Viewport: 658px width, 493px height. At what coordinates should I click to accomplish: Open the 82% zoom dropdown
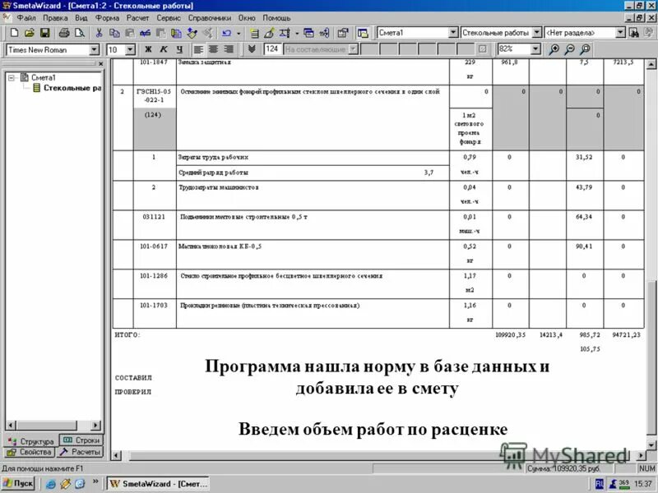pos(535,49)
